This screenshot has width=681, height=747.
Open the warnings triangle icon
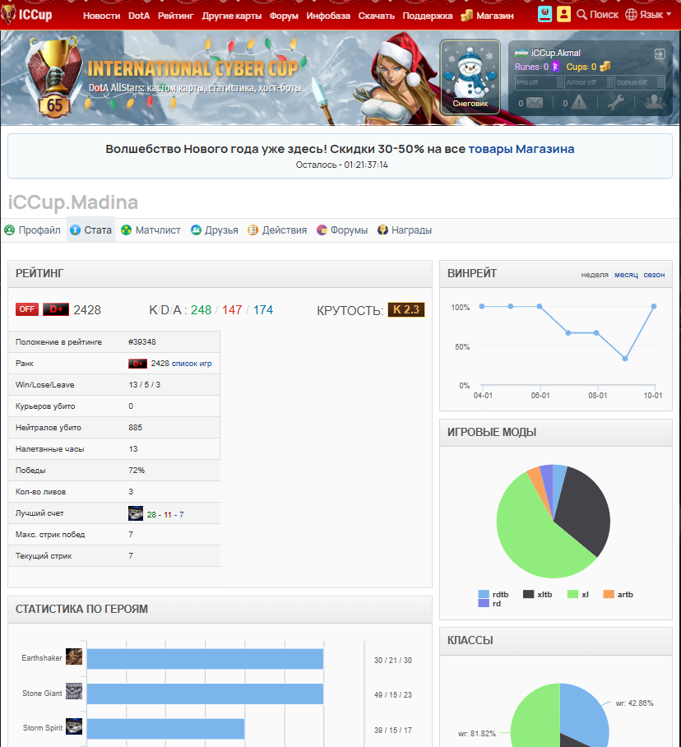(579, 103)
